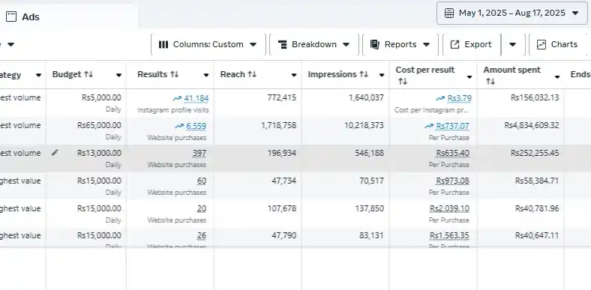This screenshot has width=591, height=290.
Task: Select the Rs5,000.00 budget cell
Action: point(86,103)
